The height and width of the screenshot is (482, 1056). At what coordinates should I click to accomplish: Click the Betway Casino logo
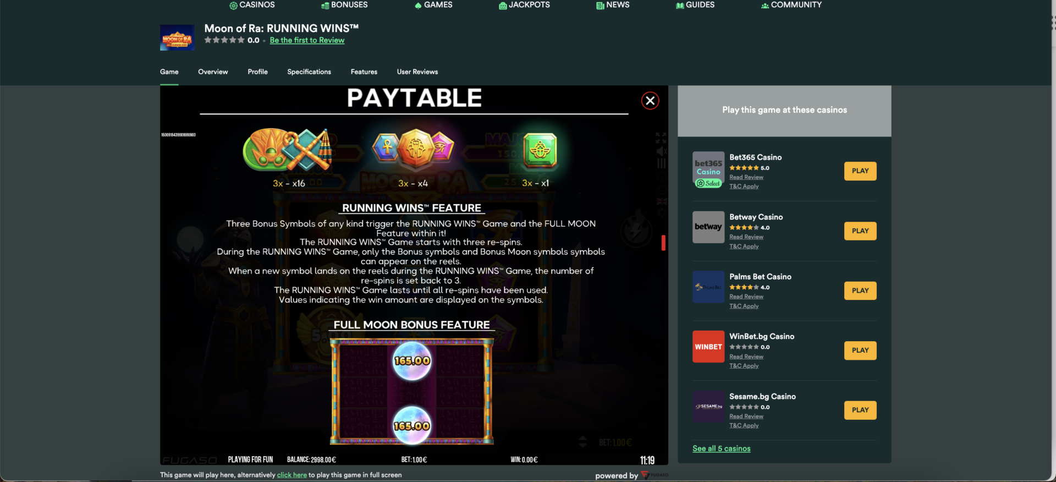point(708,227)
